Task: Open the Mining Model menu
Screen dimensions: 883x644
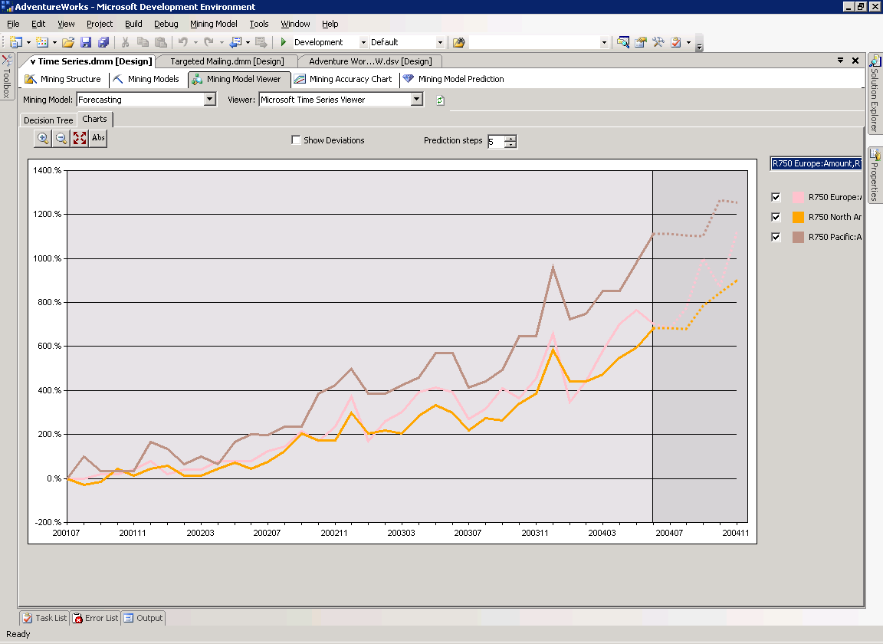Action: 213,24
